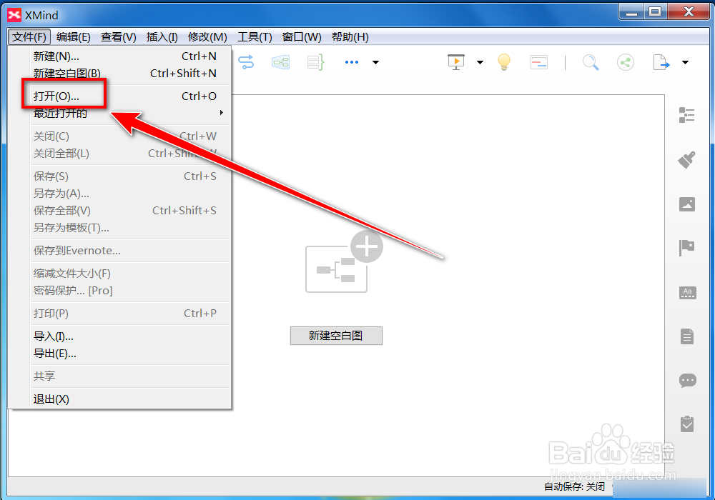
Task: Open the 插入(I) menu
Action: (x=162, y=37)
